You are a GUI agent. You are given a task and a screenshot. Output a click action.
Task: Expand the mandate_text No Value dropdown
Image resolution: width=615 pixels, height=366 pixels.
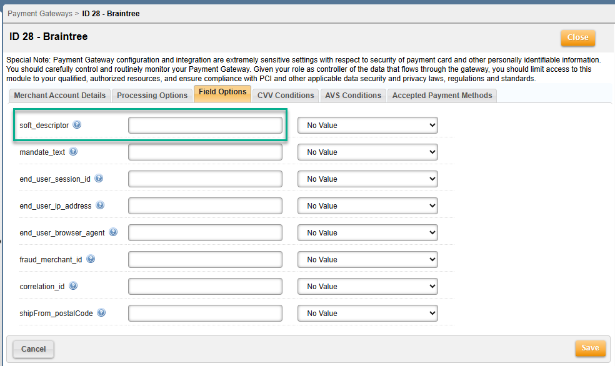[367, 152]
